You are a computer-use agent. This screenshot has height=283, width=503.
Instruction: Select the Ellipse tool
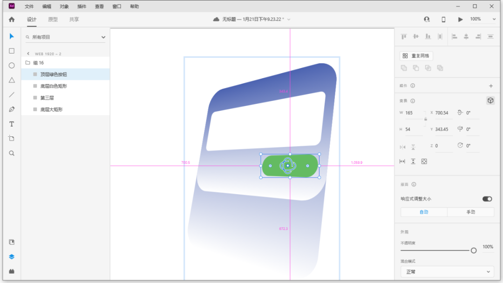(12, 66)
